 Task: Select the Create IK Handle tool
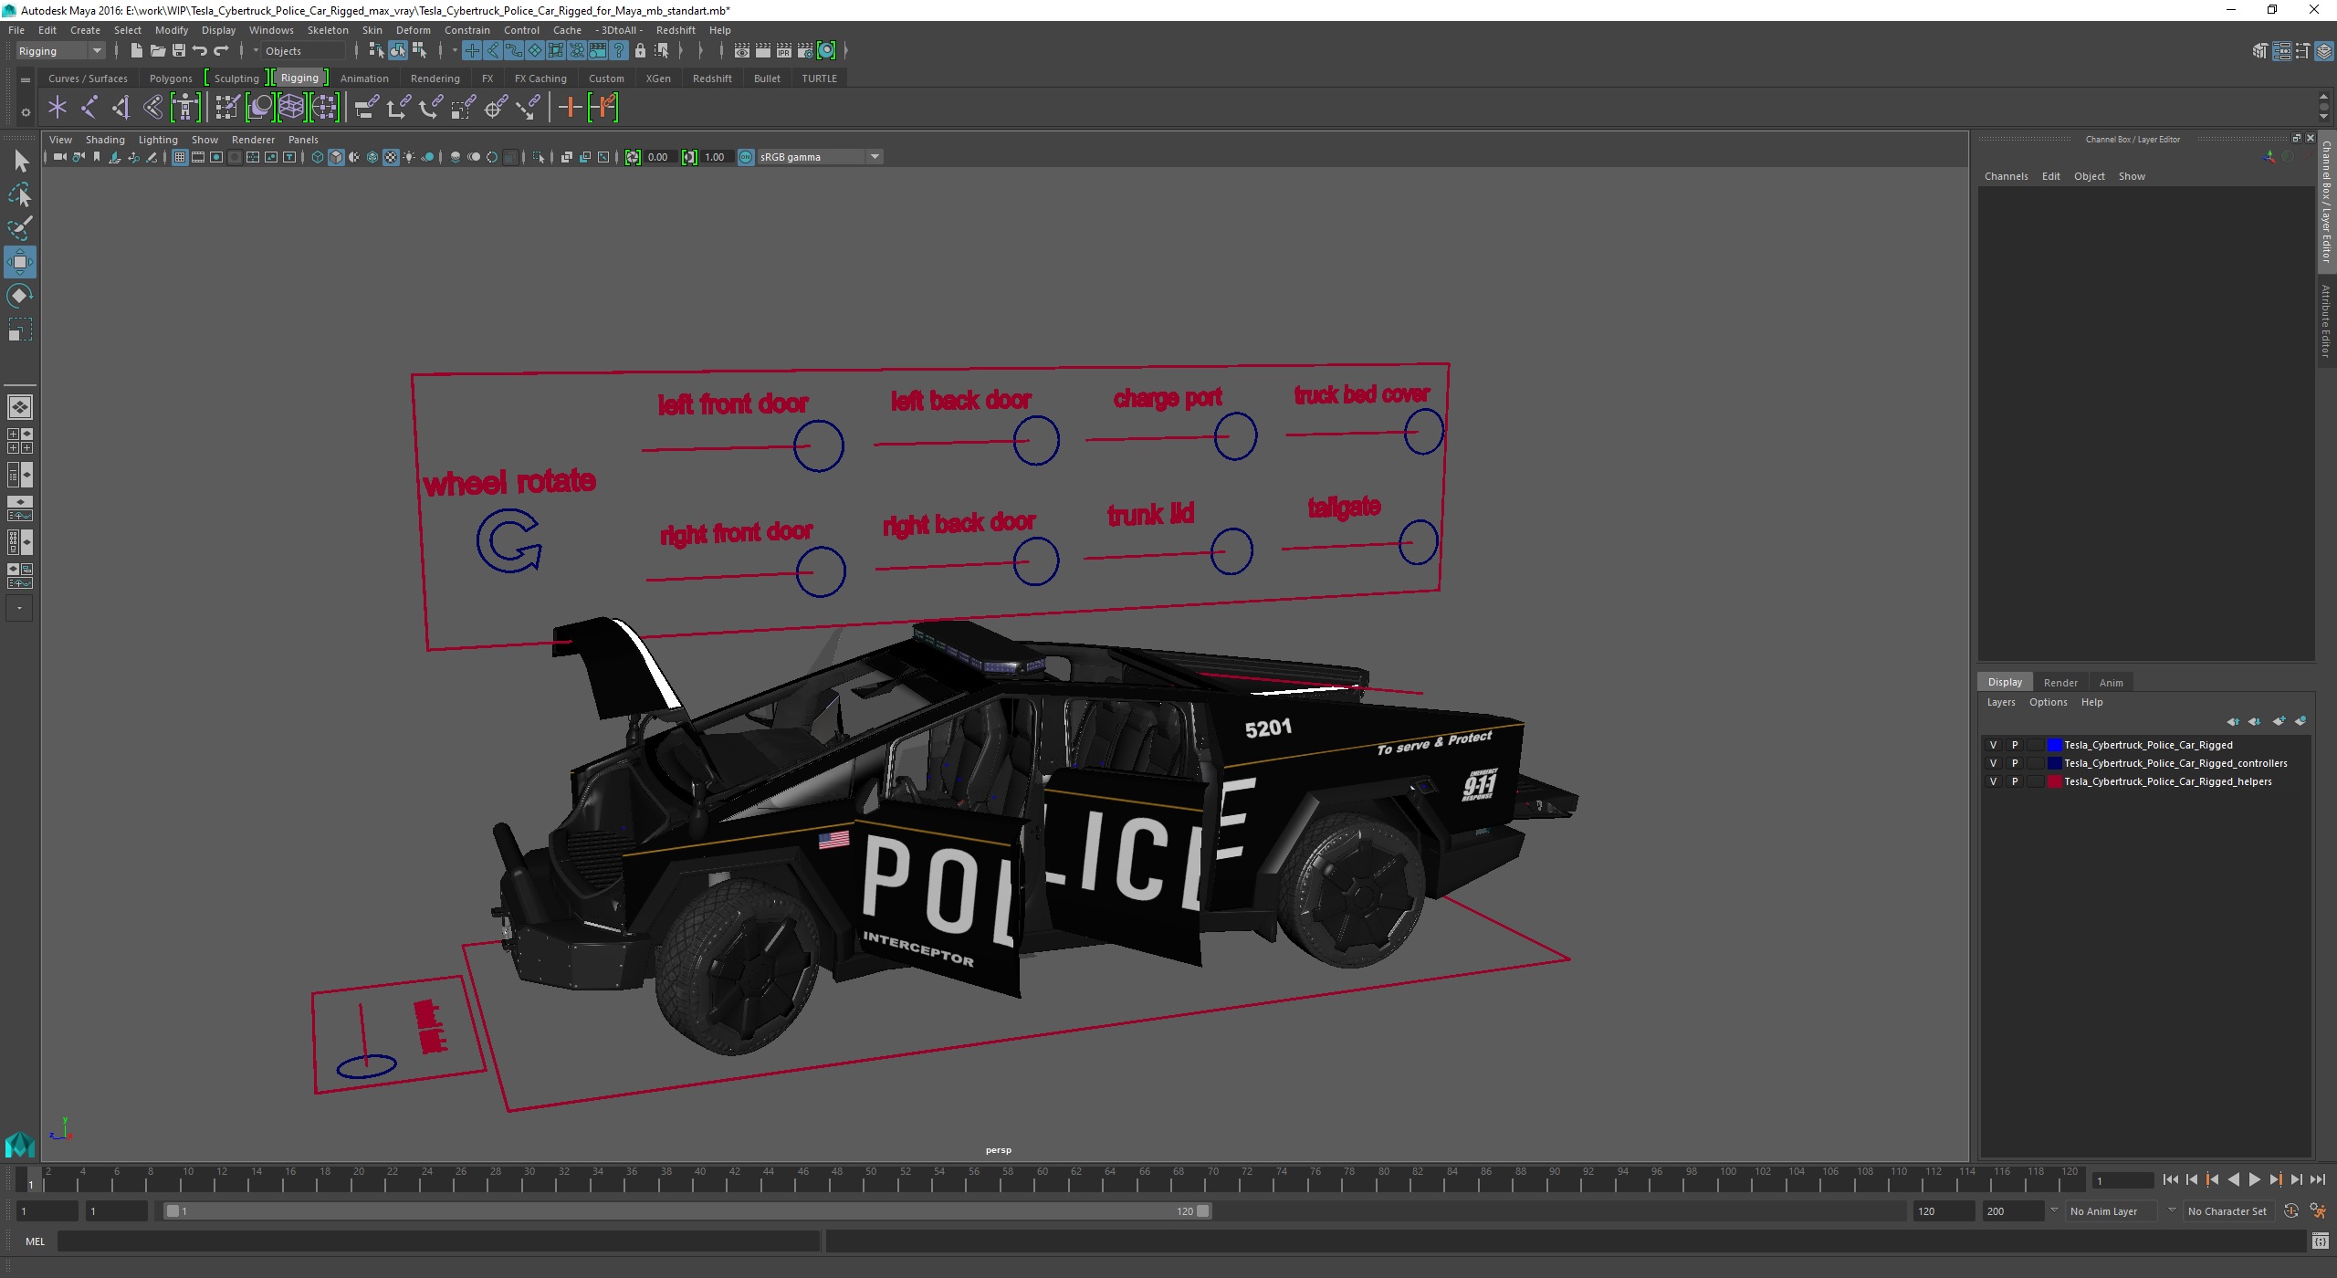121,108
